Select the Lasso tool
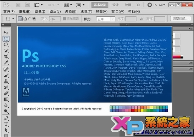194x137 pixels. (x=6, y=45)
